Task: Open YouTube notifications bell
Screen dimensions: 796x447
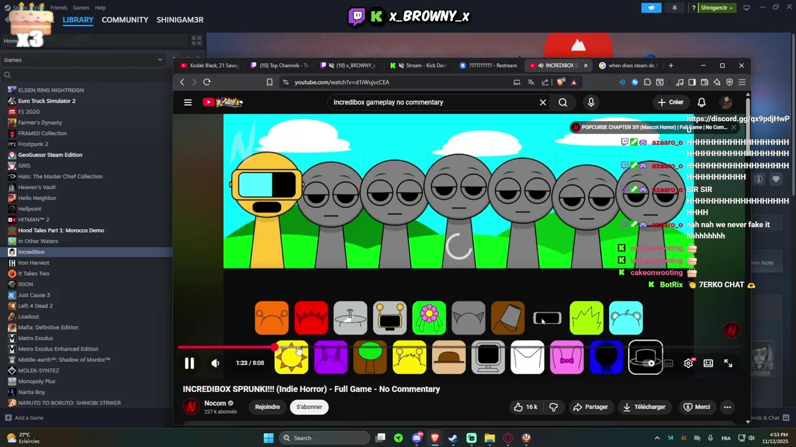Action: [x=701, y=102]
